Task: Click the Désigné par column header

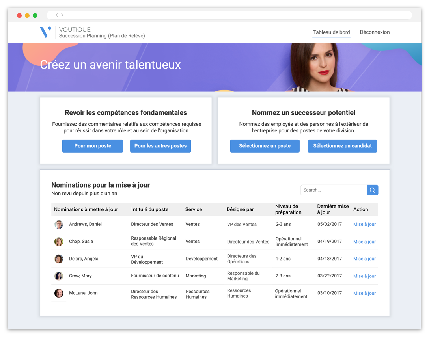Action: 240,210
